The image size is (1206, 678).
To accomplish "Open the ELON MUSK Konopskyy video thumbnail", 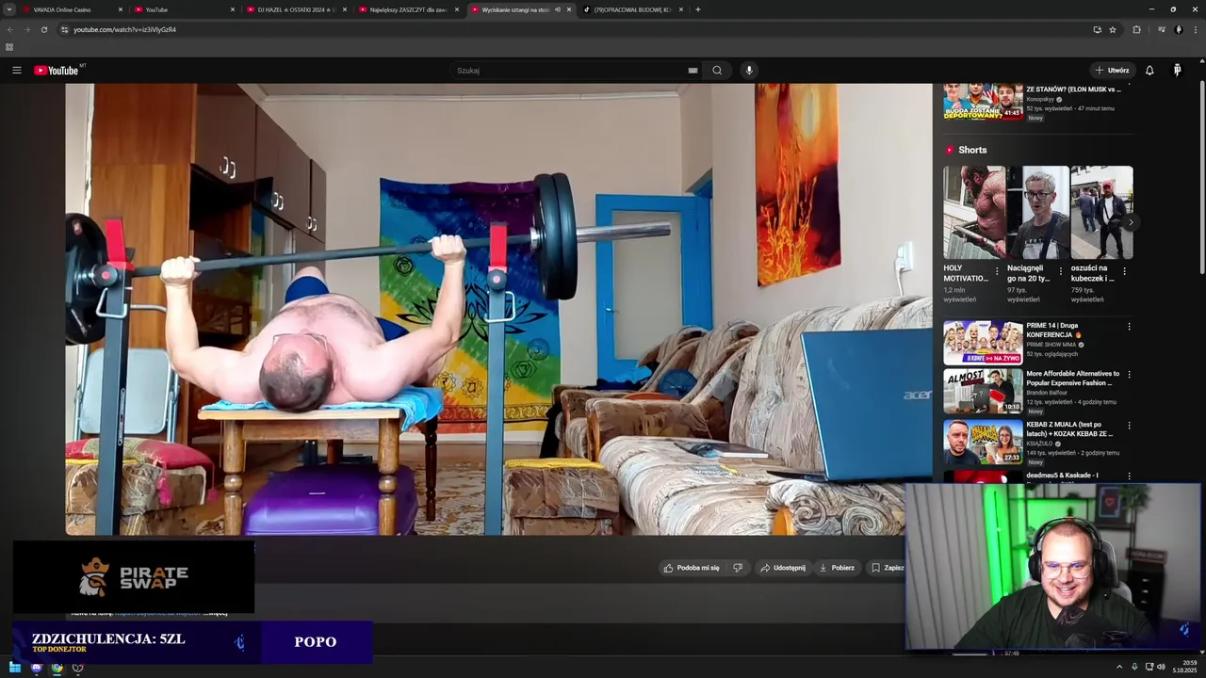I will click(983, 102).
